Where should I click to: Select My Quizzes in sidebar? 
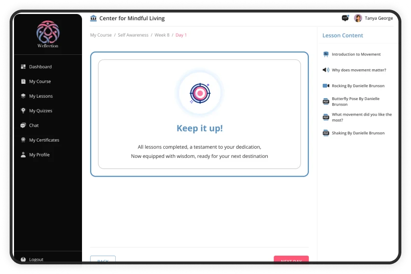tap(41, 111)
